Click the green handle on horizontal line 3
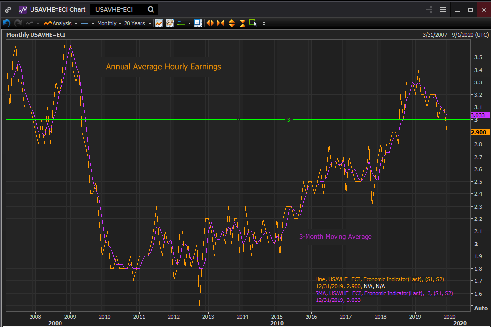Viewport: 491px width, 327px height. point(238,119)
